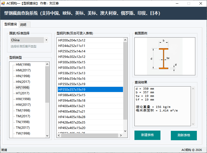The height and width of the screenshot is (153, 207).
Task: Select TN(2017) in the type tree
Action: (23, 128)
